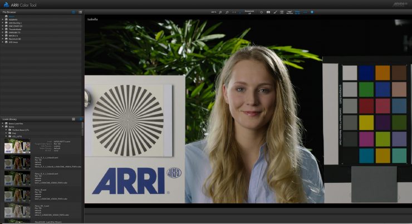Click the 100% zoom level button
The height and width of the screenshot is (224, 412).
coord(213,12)
